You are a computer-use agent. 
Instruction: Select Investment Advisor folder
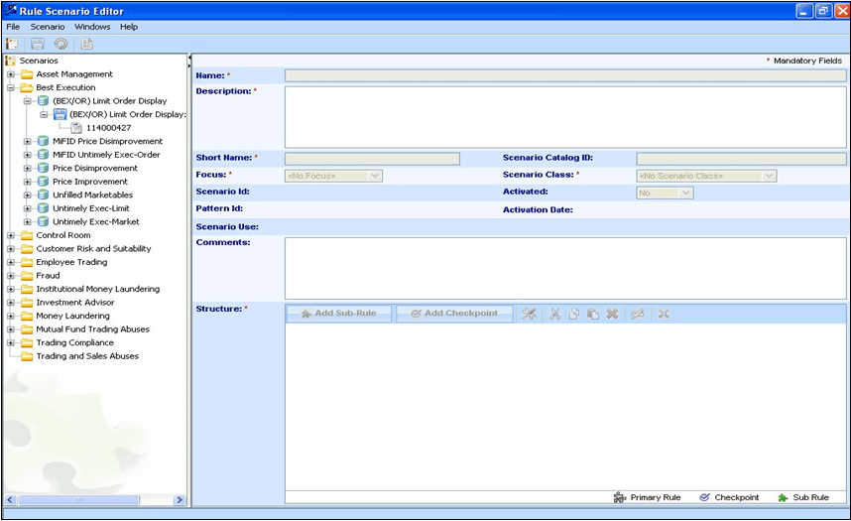(x=75, y=303)
